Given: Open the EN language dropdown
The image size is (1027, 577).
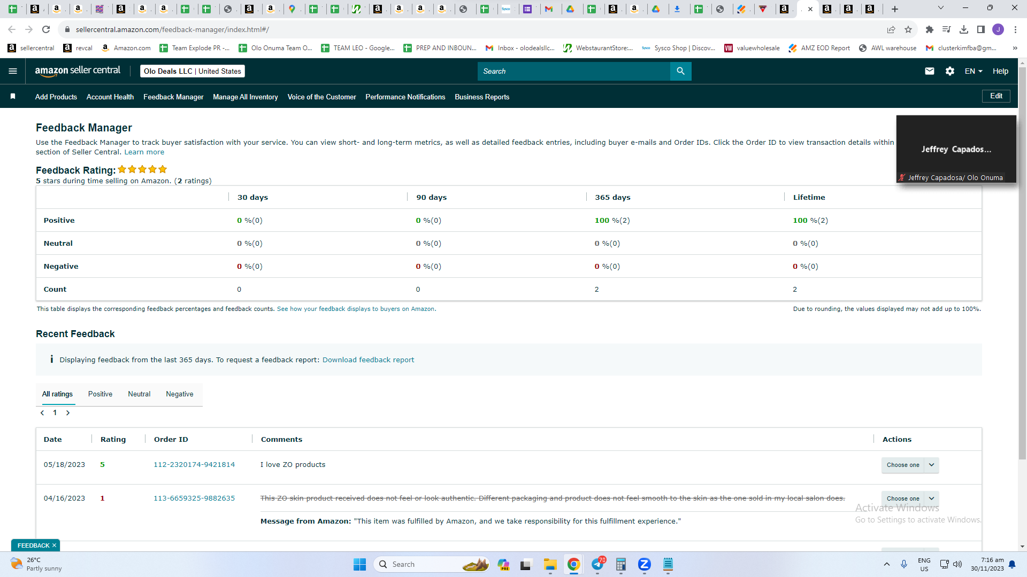Looking at the screenshot, I should tap(974, 71).
